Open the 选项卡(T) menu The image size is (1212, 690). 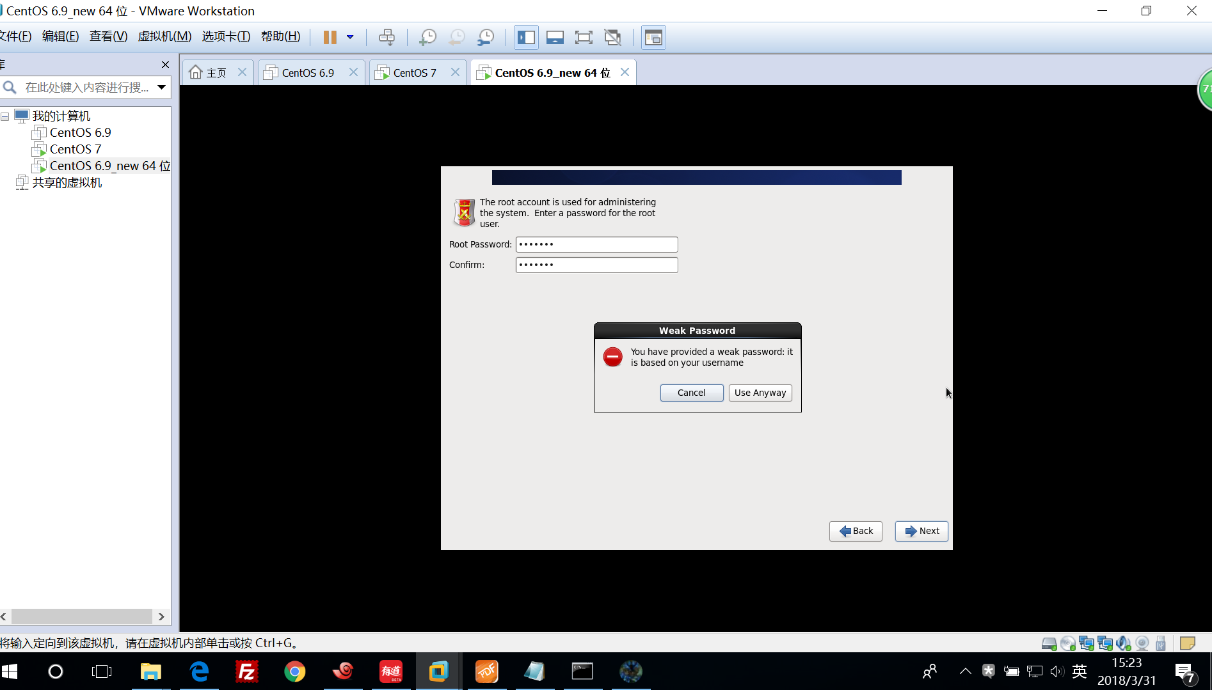tap(226, 36)
